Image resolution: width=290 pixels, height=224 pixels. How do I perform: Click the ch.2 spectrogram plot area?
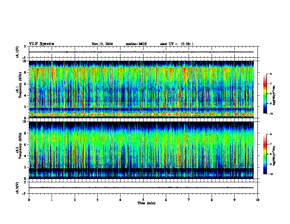click(141, 150)
